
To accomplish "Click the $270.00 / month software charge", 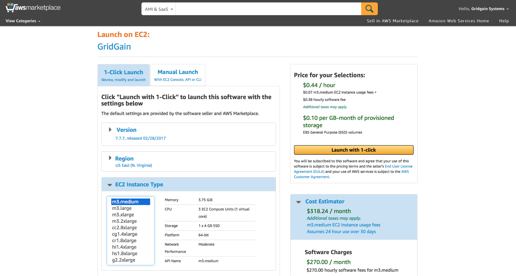I will (x=329, y=262).
